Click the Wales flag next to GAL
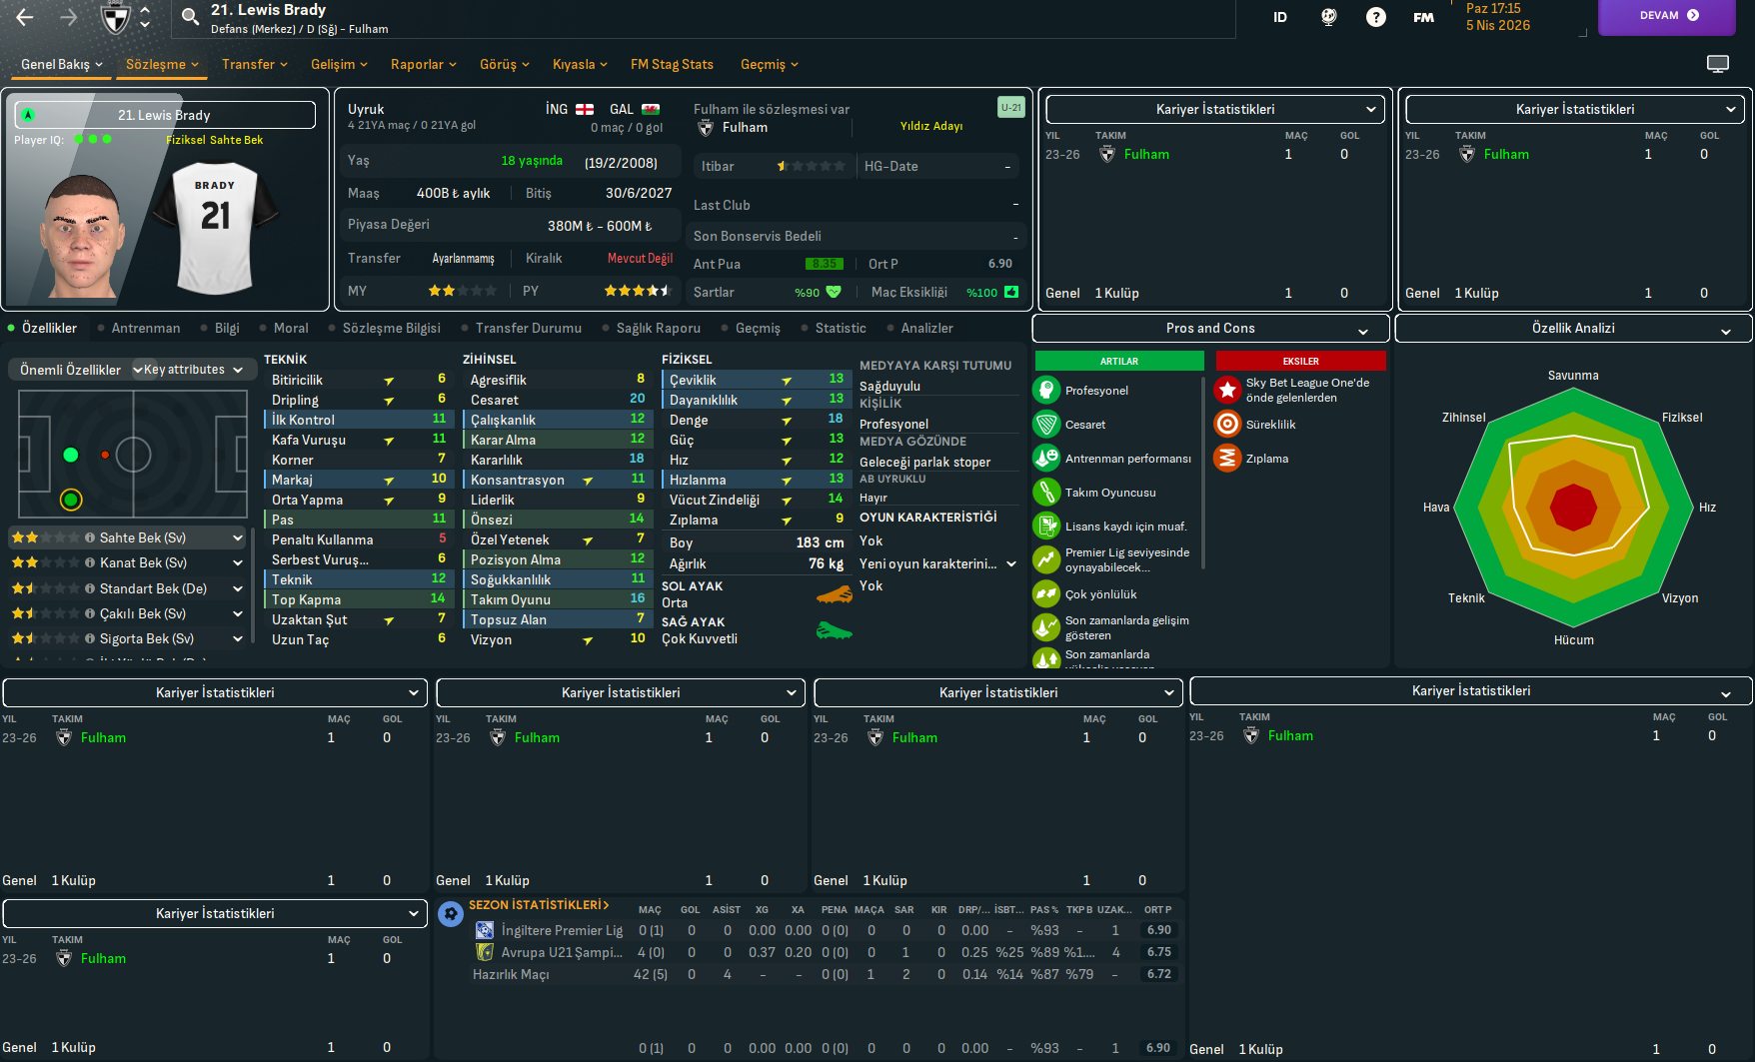Image resolution: width=1755 pixels, height=1062 pixels. point(650,109)
